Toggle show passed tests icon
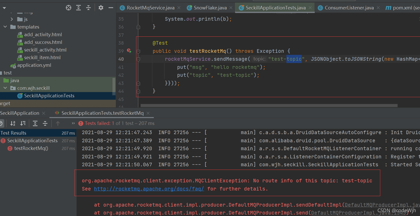Image resolution: width=420 pixels, height=216 pixels. [1, 123]
